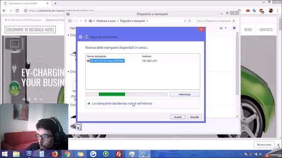Click the up-one-level arrow in Explorer
Image resolution: width=282 pixels, height=158 pixels.
pos(85,21)
